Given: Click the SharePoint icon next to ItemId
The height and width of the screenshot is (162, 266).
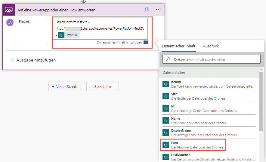Looking at the screenshot, I should point(166,84).
